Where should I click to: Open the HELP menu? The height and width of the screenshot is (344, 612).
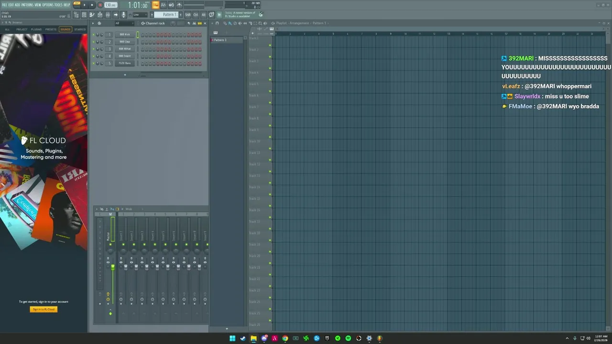pyautogui.click(x=66, y=5)
